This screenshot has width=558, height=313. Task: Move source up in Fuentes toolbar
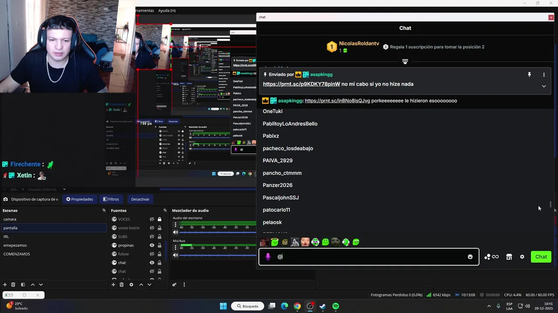coord(141,284)
